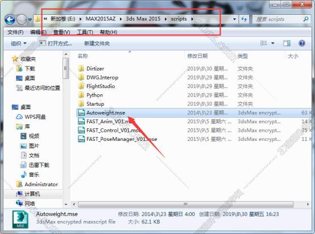
Task: Select the 库 libraries node
Action: click(x=27, y=127)
